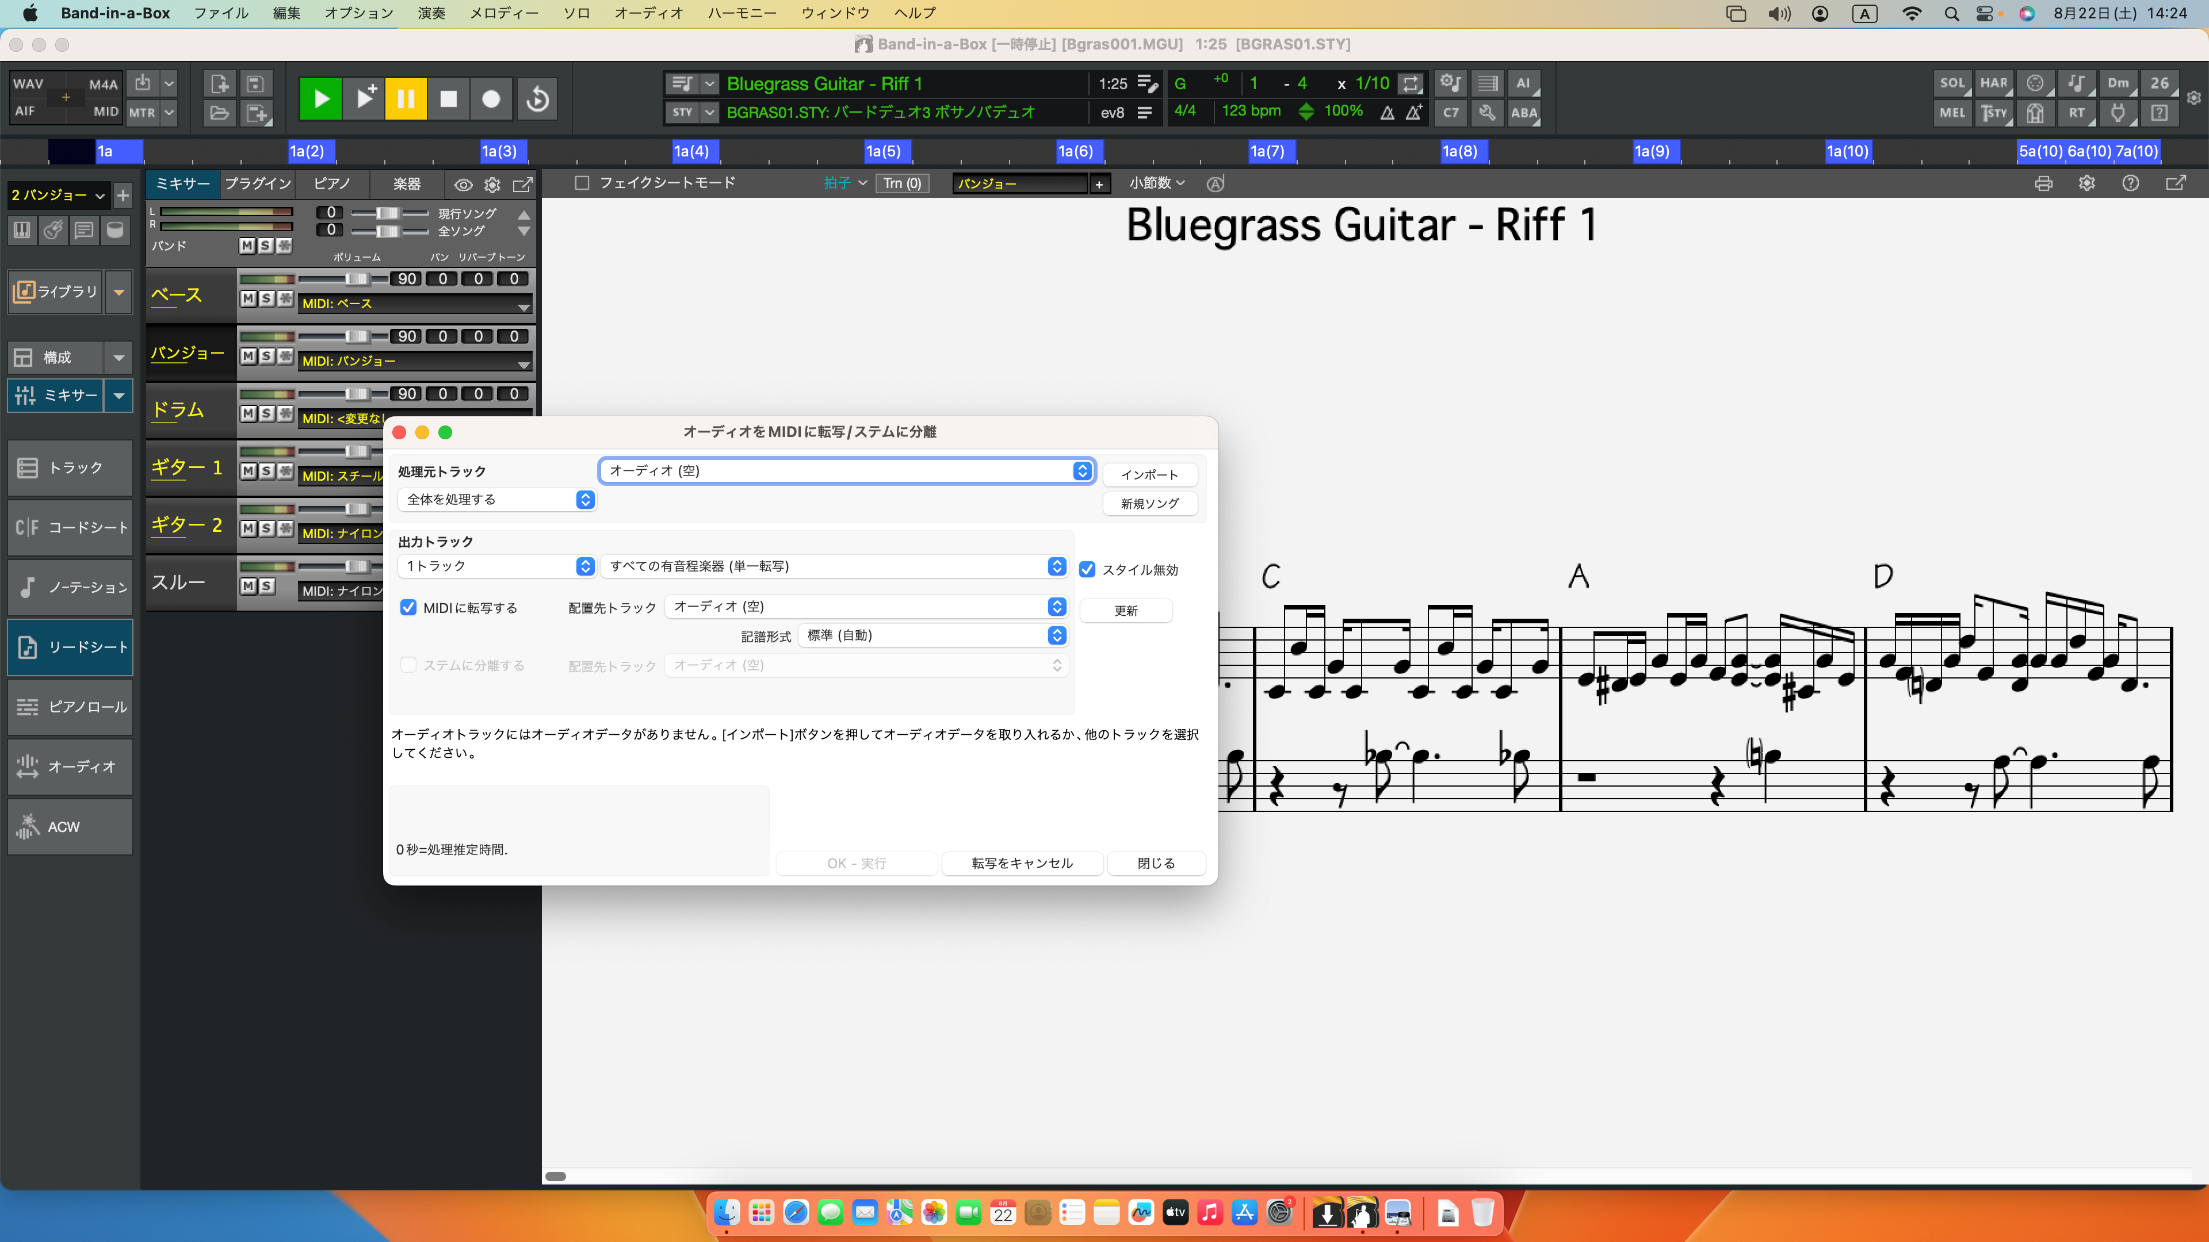Click the loop section toggle button
Viewport: 2209px width, 1242px height.
click(1411, 84)
